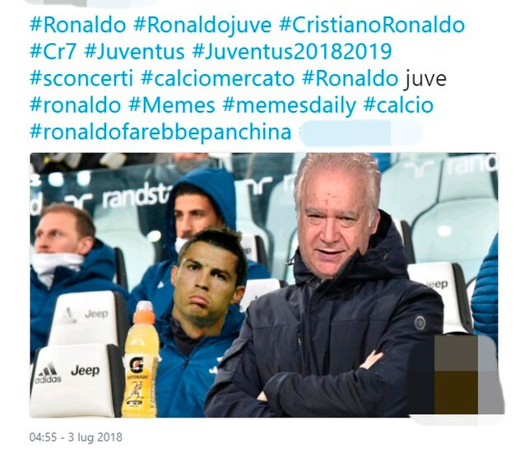Click the tweet timestamp 04:55 - 3 lug 2018
Screen dimensions: 529x453
coord(76,437)
